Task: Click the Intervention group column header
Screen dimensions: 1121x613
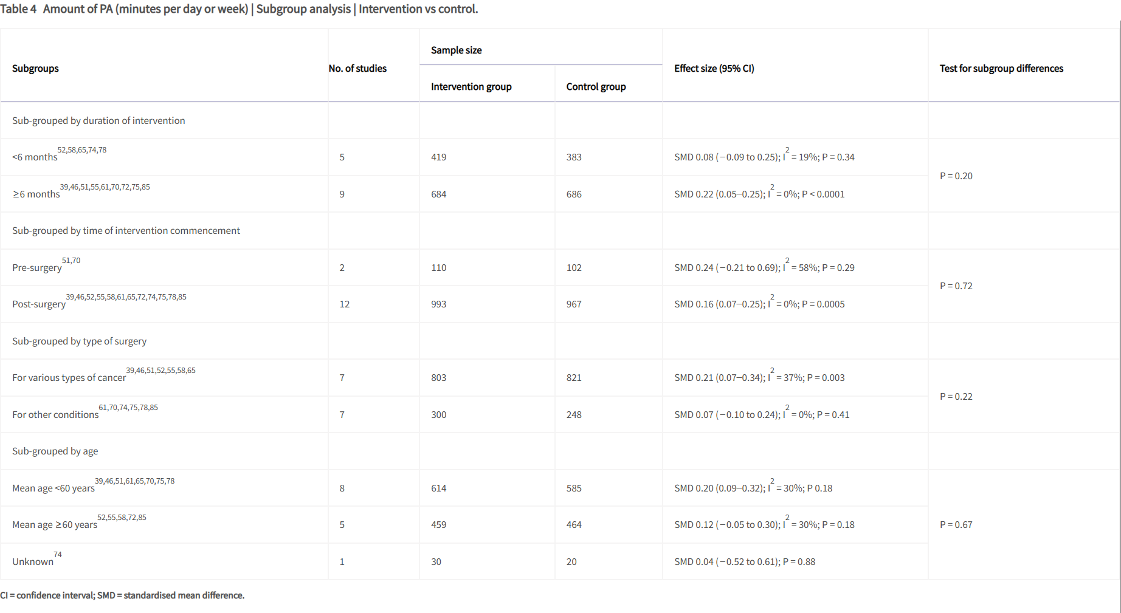Action: [471, 86]
